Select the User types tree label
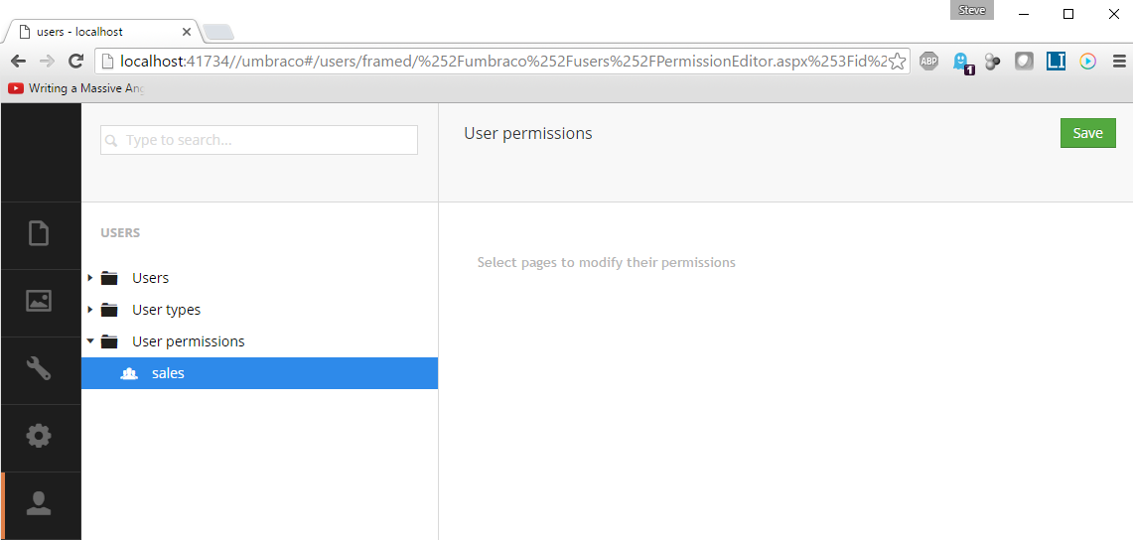 (x=166, y=310)
